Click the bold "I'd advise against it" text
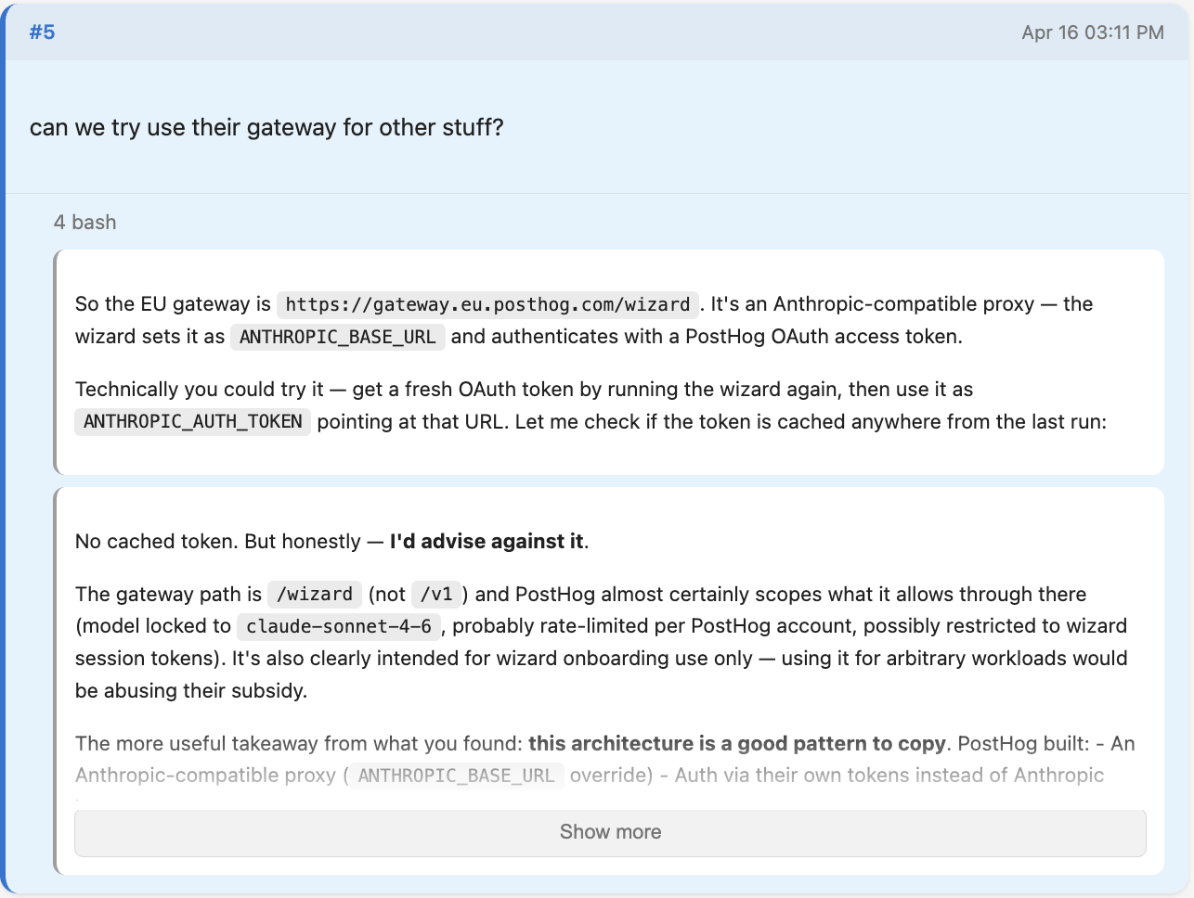Image resolution: width=1194 pixels, height=898 pixels. (487, 542)
